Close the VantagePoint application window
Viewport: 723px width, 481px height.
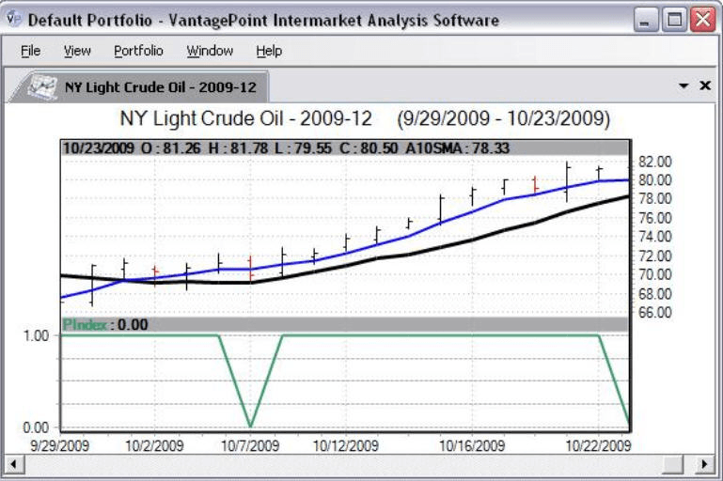702,20
